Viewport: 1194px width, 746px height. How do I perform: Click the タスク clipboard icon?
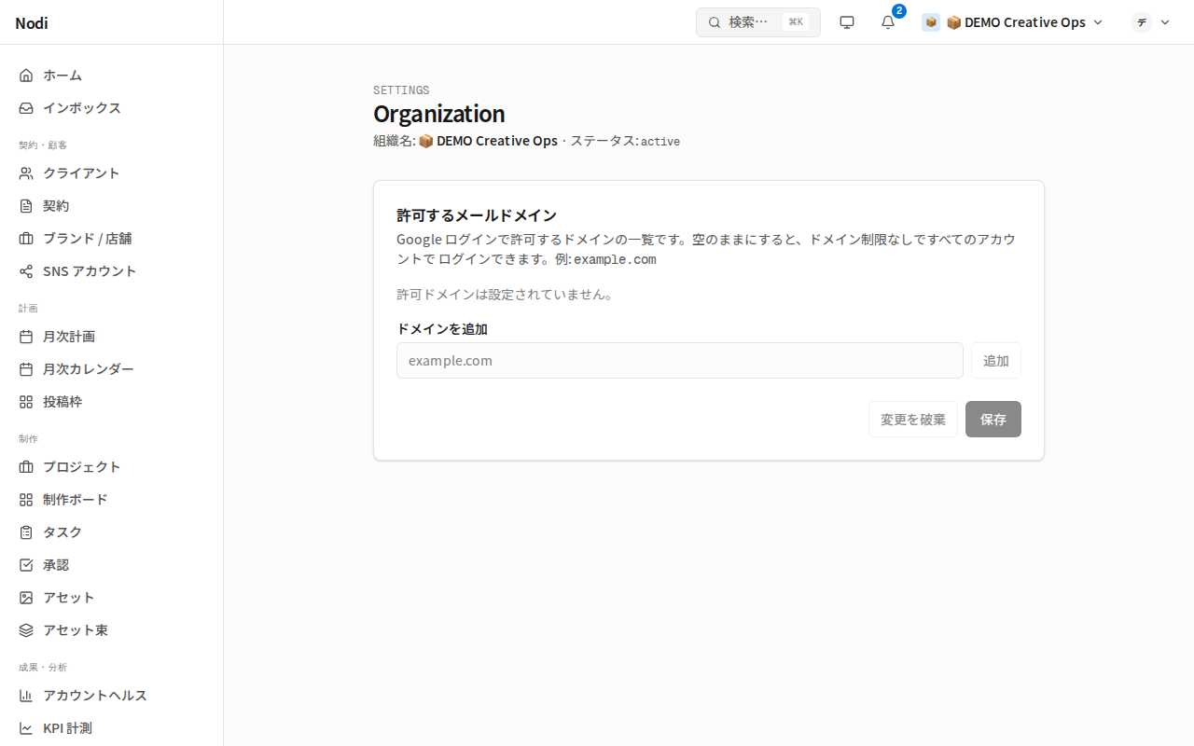pyautogui.click(x=26, y=532)
